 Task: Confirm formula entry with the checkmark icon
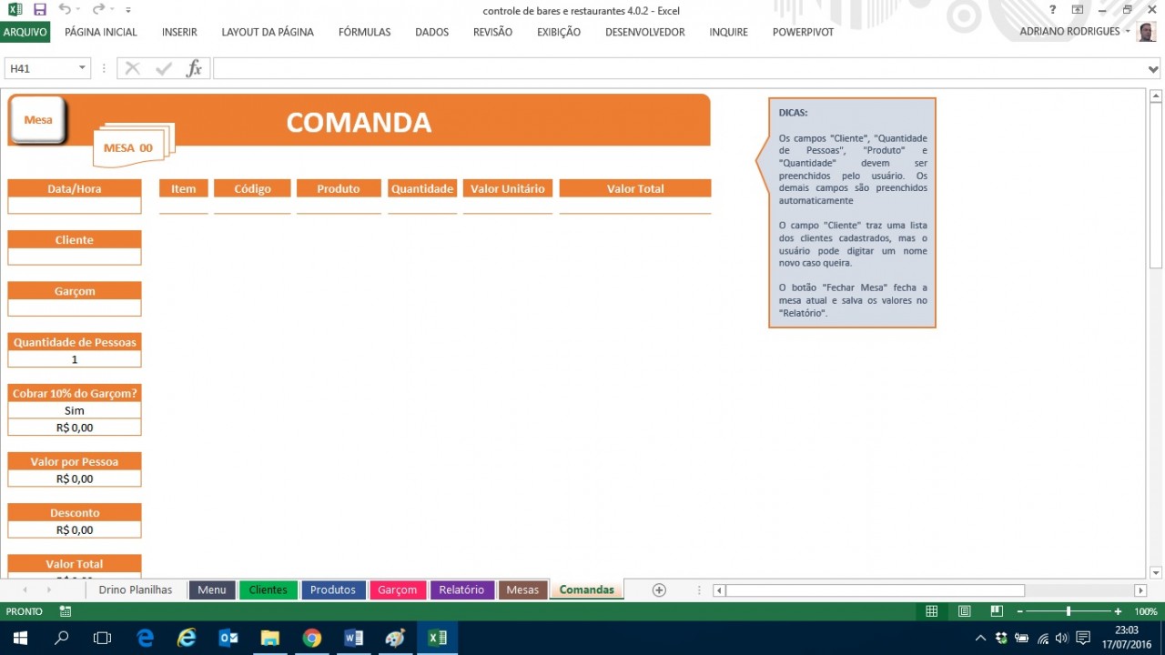(164, 68)
